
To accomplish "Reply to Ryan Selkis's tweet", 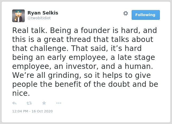I will tap(14, 103).
